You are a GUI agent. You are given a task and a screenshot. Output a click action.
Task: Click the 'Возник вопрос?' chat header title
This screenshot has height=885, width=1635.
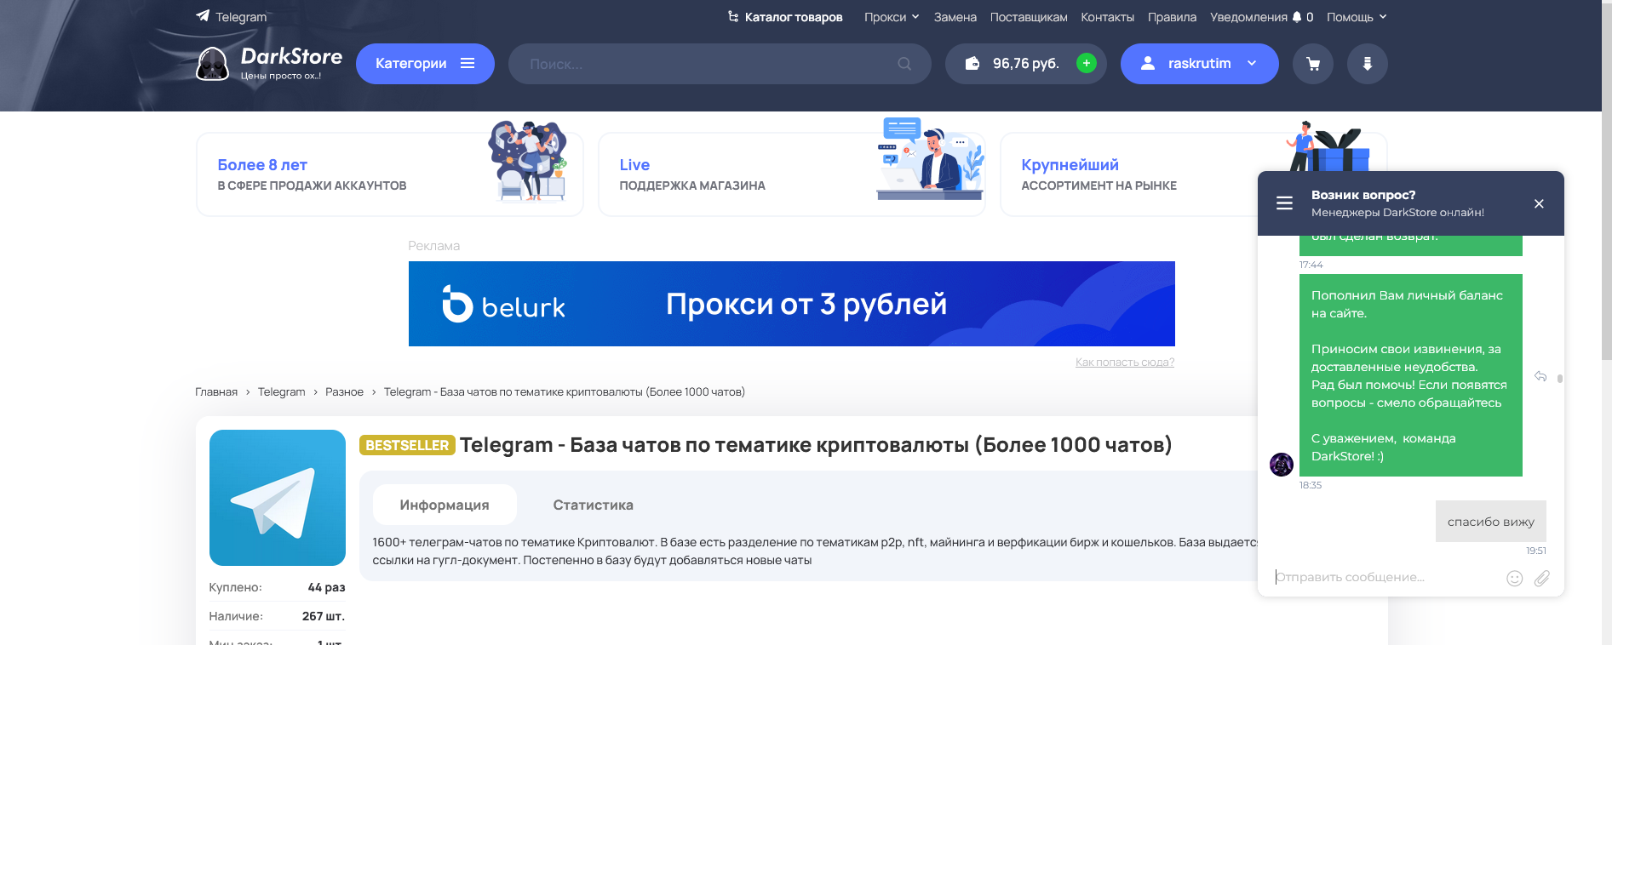(x=1363, y=195)
